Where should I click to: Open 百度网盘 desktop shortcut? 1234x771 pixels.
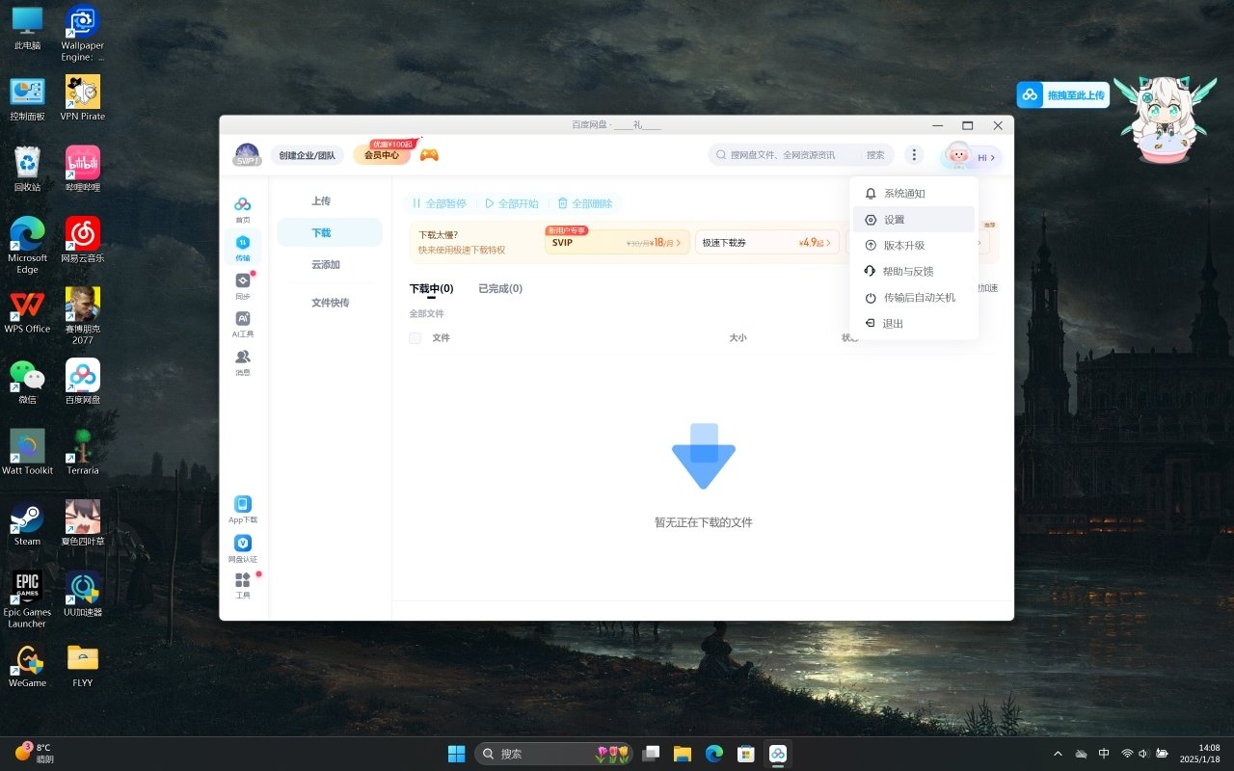pyautogui.click(x=83, y=382)
